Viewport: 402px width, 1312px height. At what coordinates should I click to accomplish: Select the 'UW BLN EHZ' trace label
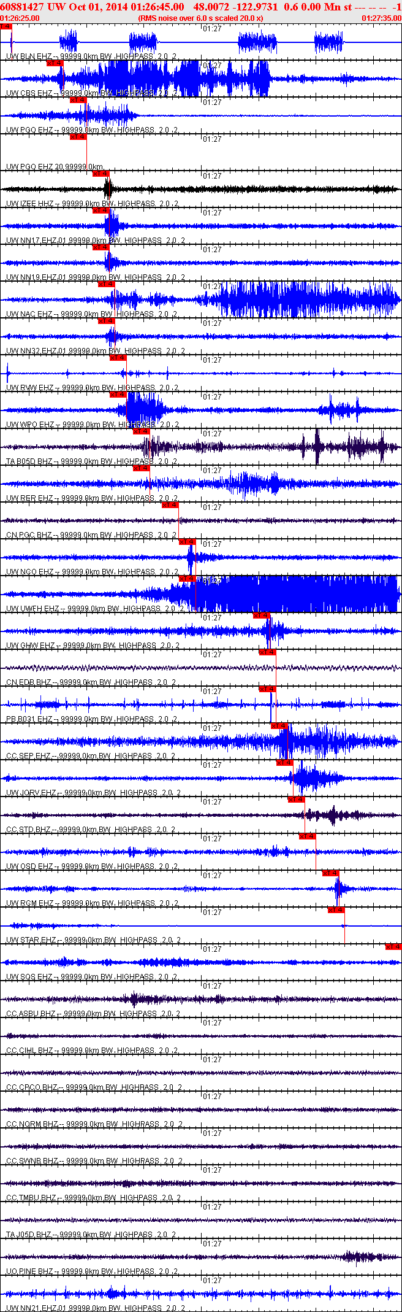point(29,56)
